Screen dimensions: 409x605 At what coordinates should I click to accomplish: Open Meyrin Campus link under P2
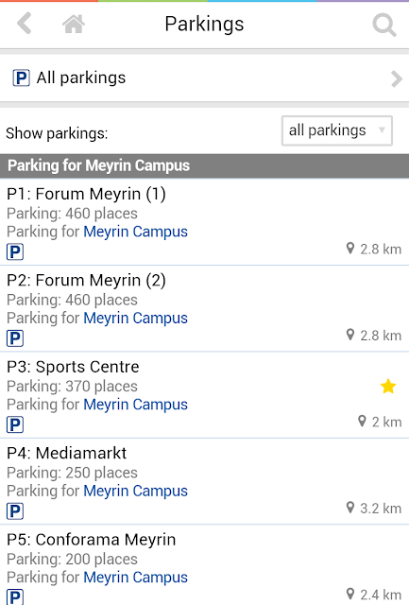[x=136, y=319]
